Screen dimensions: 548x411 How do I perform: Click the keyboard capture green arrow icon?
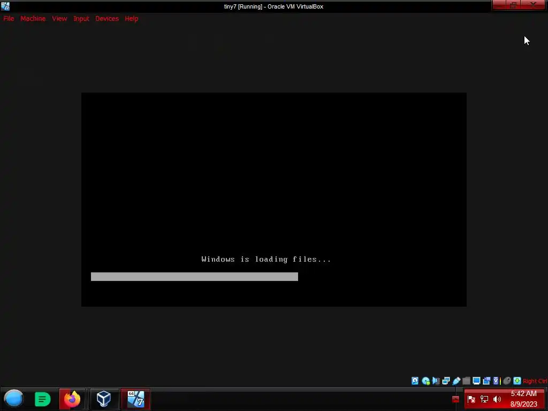pyautogui.click(x=517, y=381)
